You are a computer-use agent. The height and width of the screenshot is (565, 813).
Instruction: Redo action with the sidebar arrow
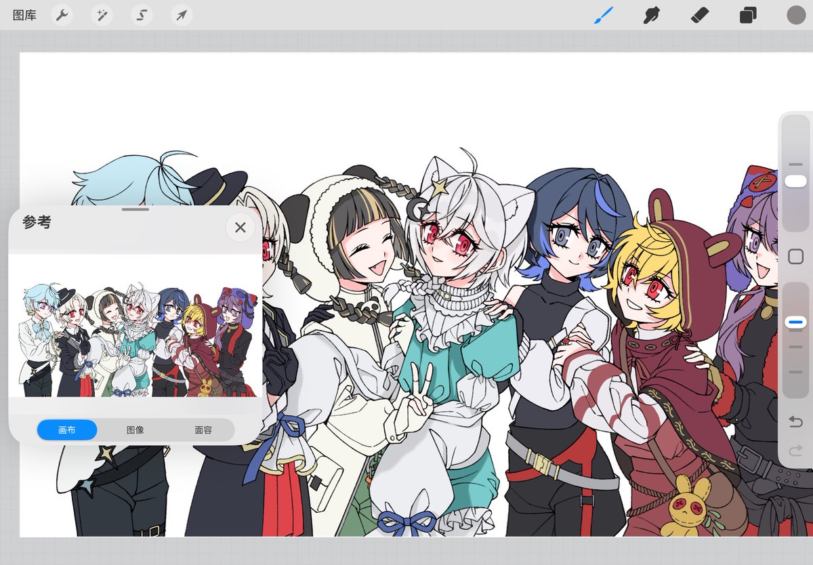[x=796, y=450]
